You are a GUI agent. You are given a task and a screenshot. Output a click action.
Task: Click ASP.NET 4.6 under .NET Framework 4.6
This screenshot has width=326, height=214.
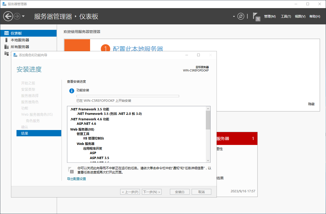[x=86, y=124]
